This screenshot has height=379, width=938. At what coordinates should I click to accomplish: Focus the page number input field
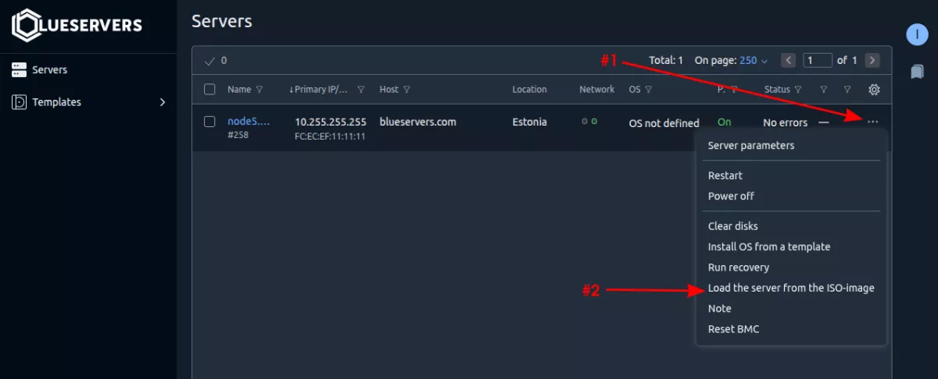pos(818,60)
